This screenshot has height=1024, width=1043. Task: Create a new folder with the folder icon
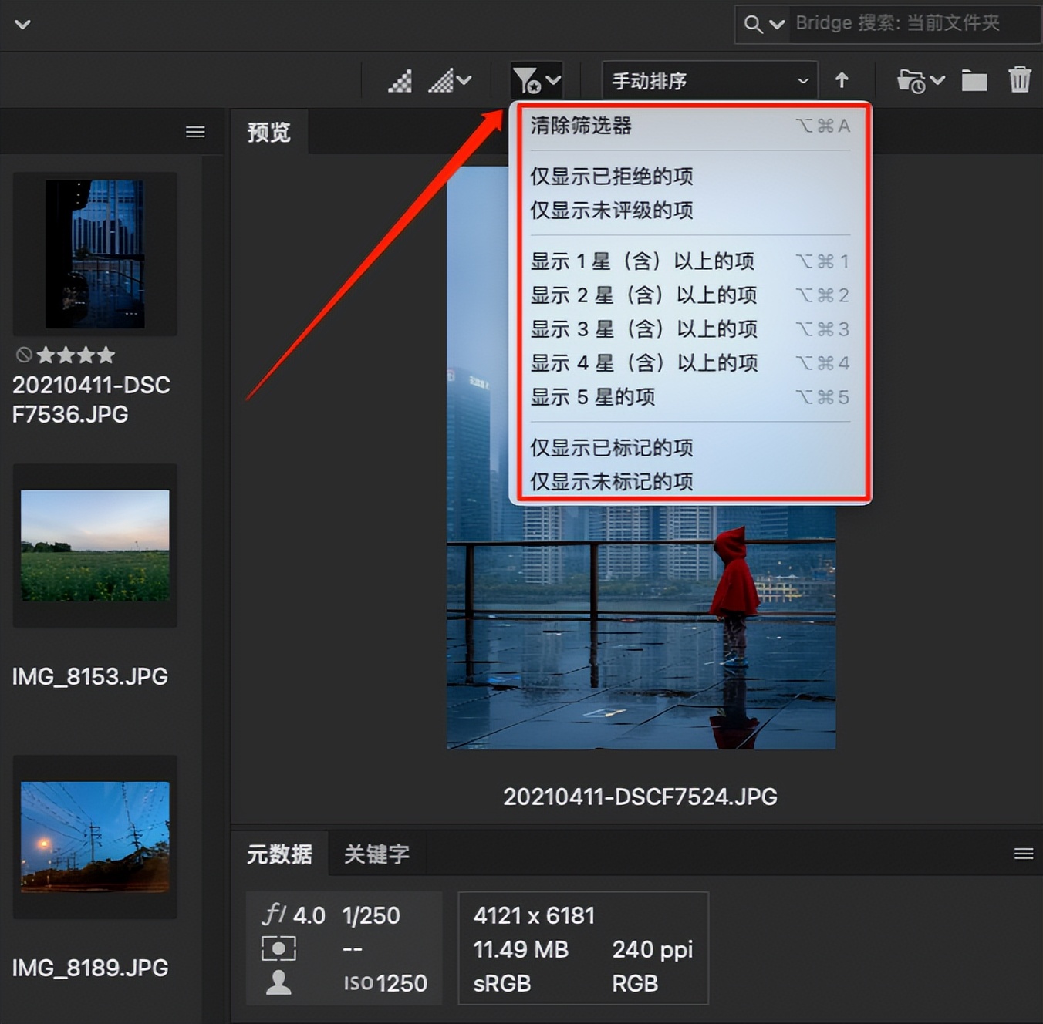[x=974, y=79]
